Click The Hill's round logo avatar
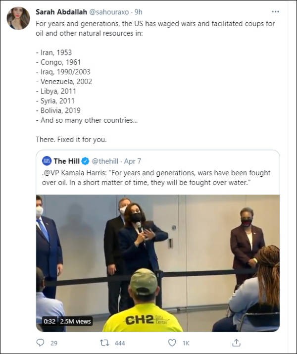Viewport: 297px width, 354px height. 47,161
